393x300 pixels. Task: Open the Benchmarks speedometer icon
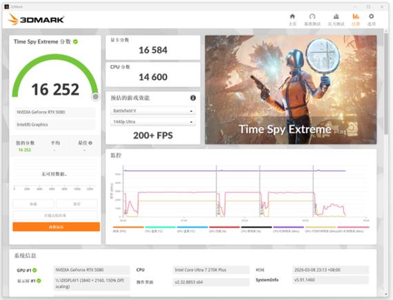[312, 19]
